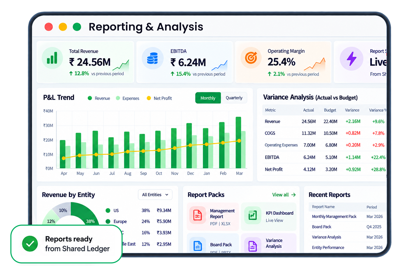Click the ₹ 24.56M Total Revenue figure
The image size is (396, 266).
tap(90, 62)
